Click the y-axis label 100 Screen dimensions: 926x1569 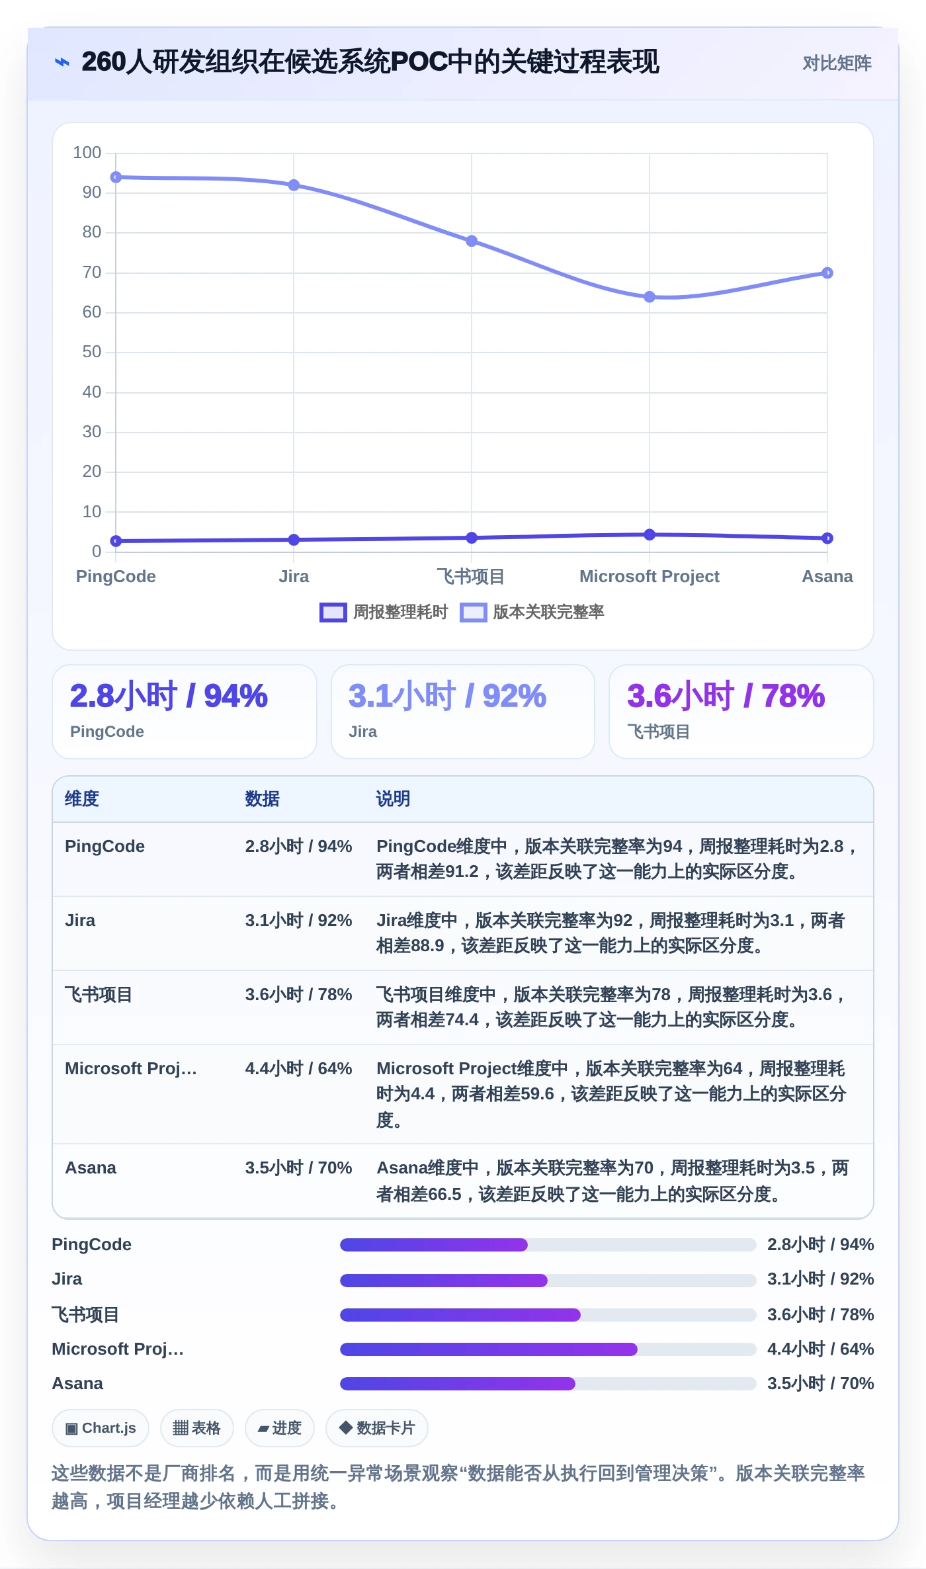coord(87,153)
